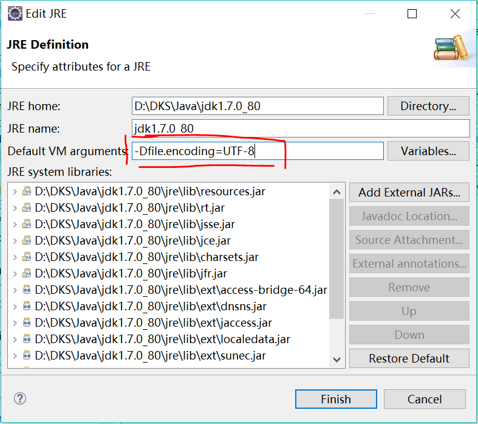478x424 pixels.
Task: Select the dnsns.jar row text
Action: [x=151, y=306]
